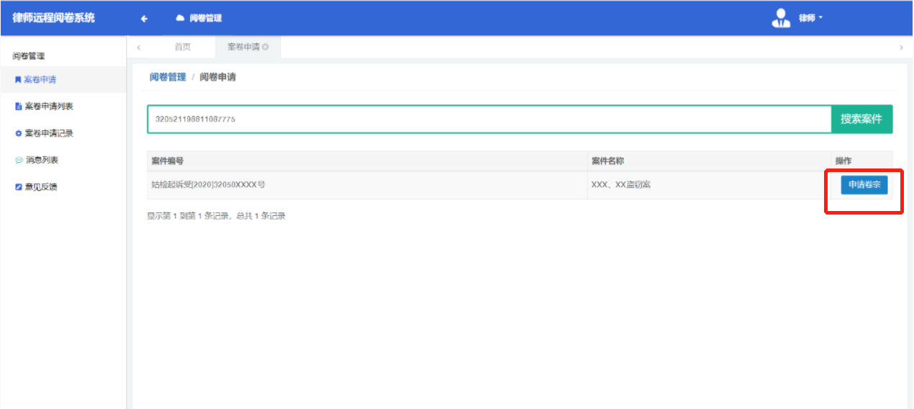Click the user avatar icon
This screenshot has width=914, height=409.
pos(781,18)
